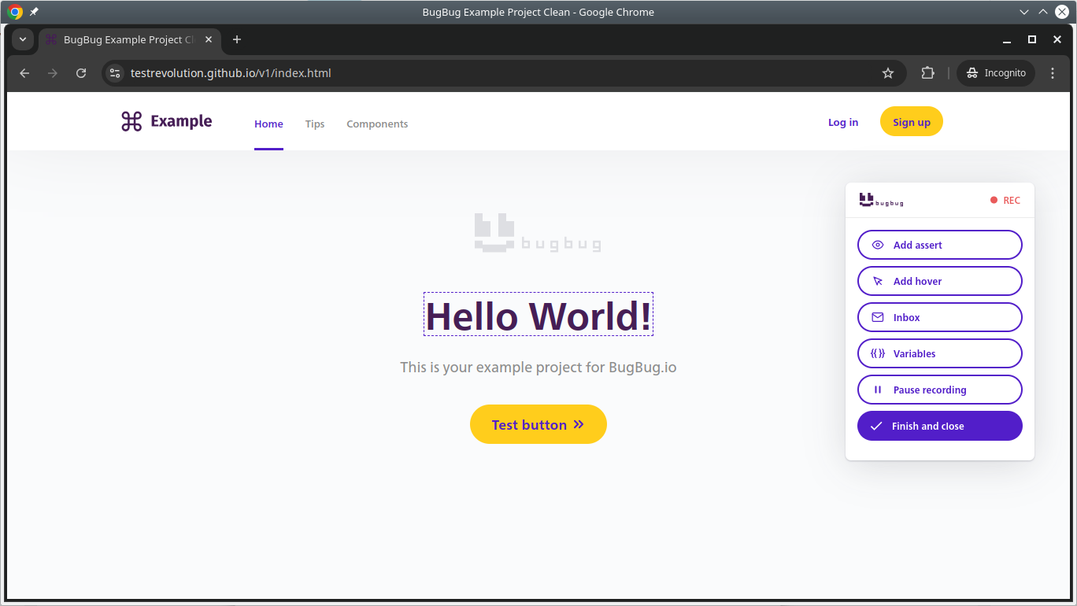This screenshot has height=606, width=1077.
Task: Click the bugbug logo in recorder panel
Action: click(881, 200)
